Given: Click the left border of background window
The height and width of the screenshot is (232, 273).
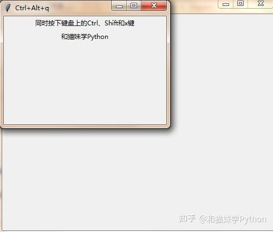Looking at the screenshot, I should tap(1, 180).
